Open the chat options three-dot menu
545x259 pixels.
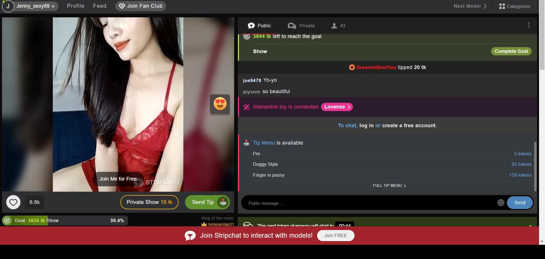(x=529, y=26)
